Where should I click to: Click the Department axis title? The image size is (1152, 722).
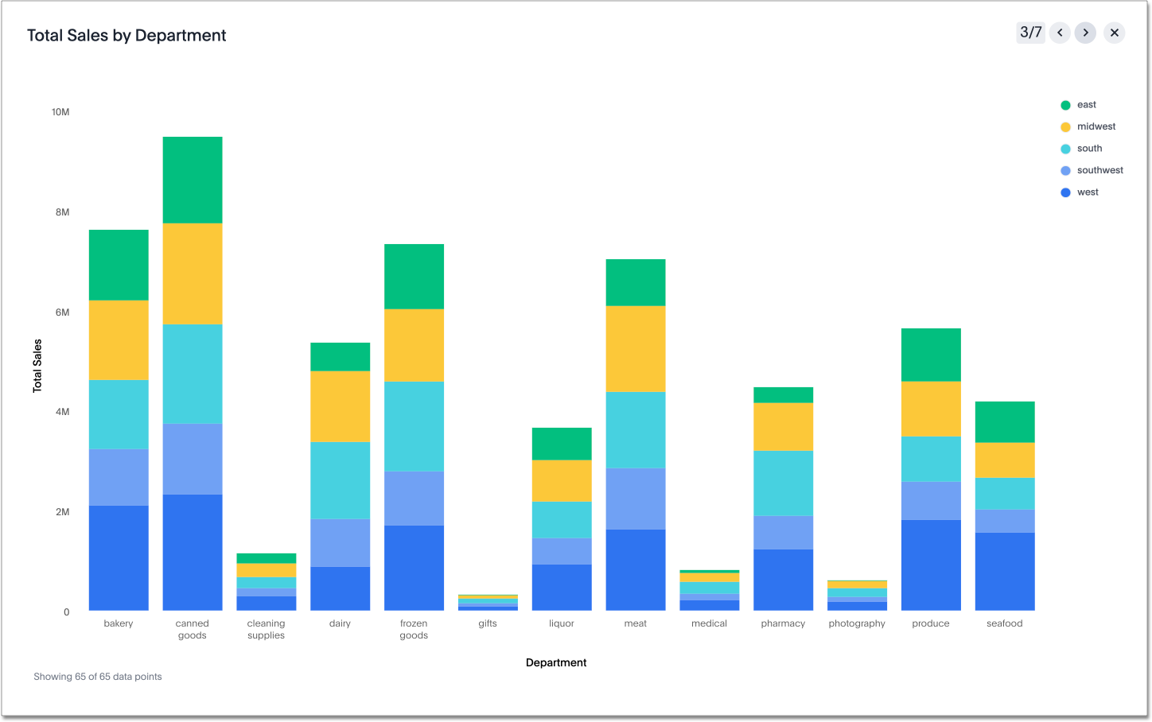pos(556,662)
